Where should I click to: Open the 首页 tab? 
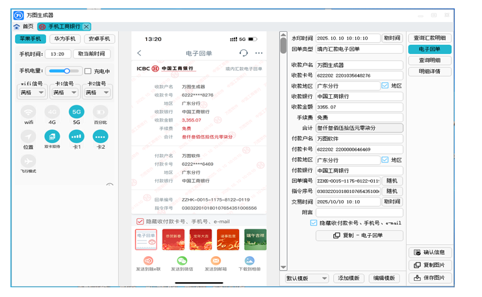click(x=28, y=27)
